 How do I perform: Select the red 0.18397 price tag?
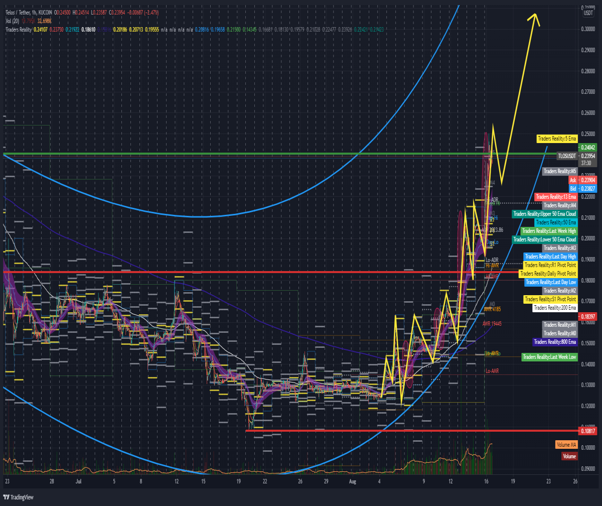(588, 316)
